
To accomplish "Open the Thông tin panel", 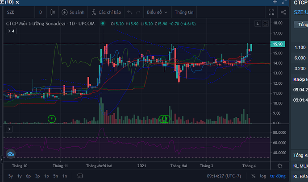I will [x=184, y=12].
